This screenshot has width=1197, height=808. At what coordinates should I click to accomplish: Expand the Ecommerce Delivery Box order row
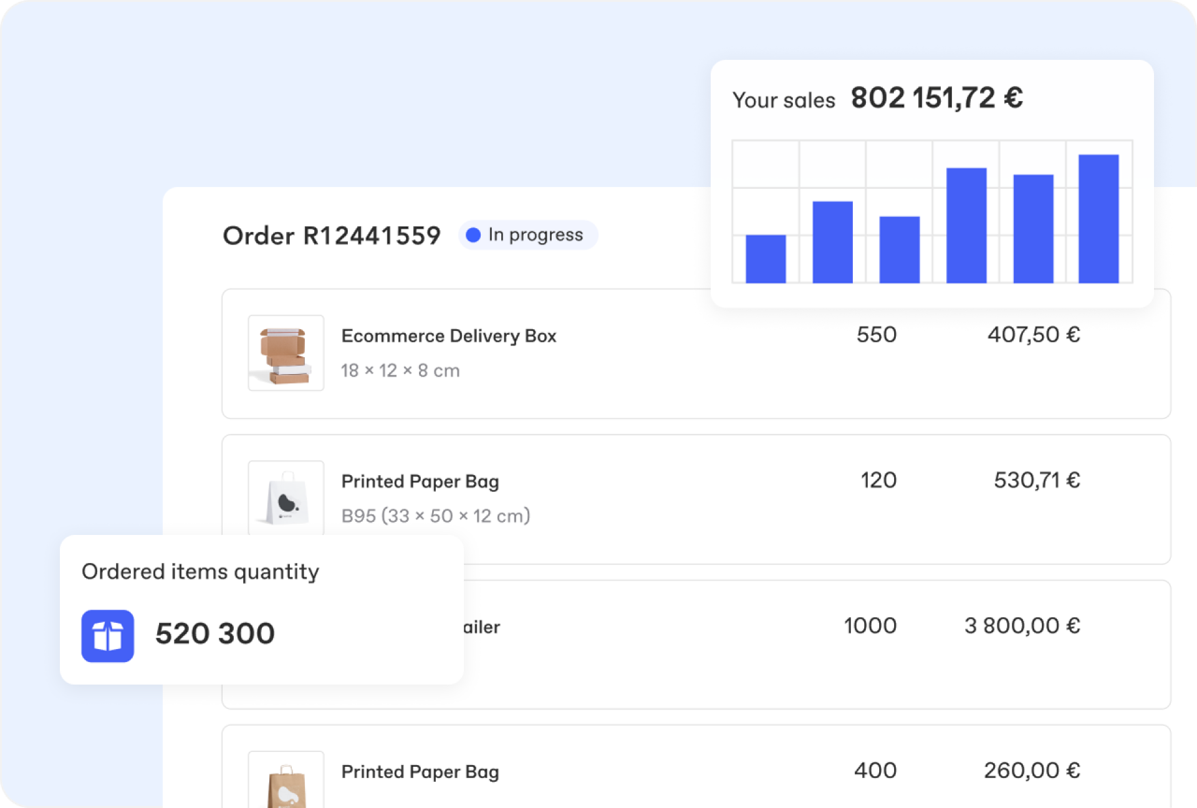(x=695, y=353)
